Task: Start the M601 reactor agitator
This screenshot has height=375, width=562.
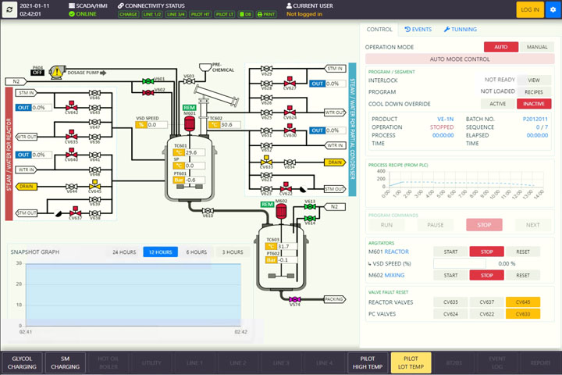Action: (x=450, y=252)
